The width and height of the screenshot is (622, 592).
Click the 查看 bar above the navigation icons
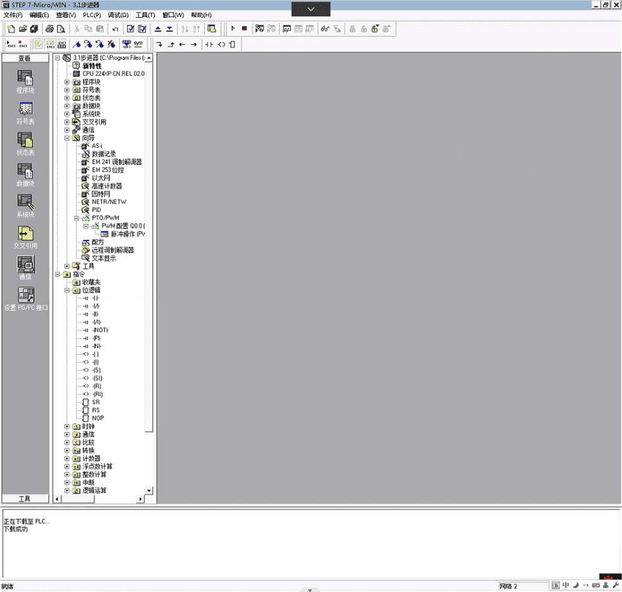click(x=26, y=57)
